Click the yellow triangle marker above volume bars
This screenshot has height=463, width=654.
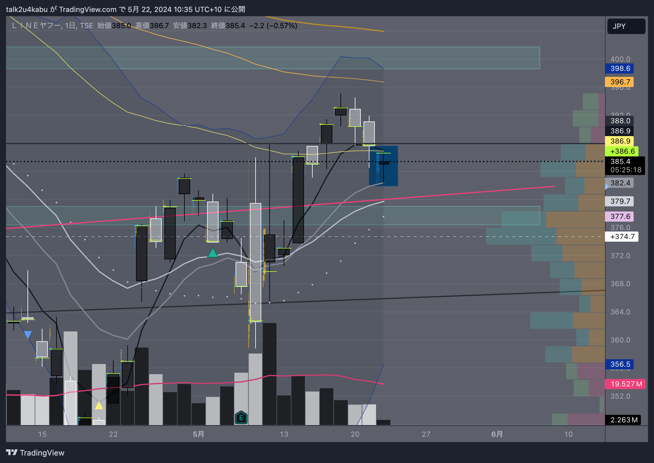(x=99, y=405)
